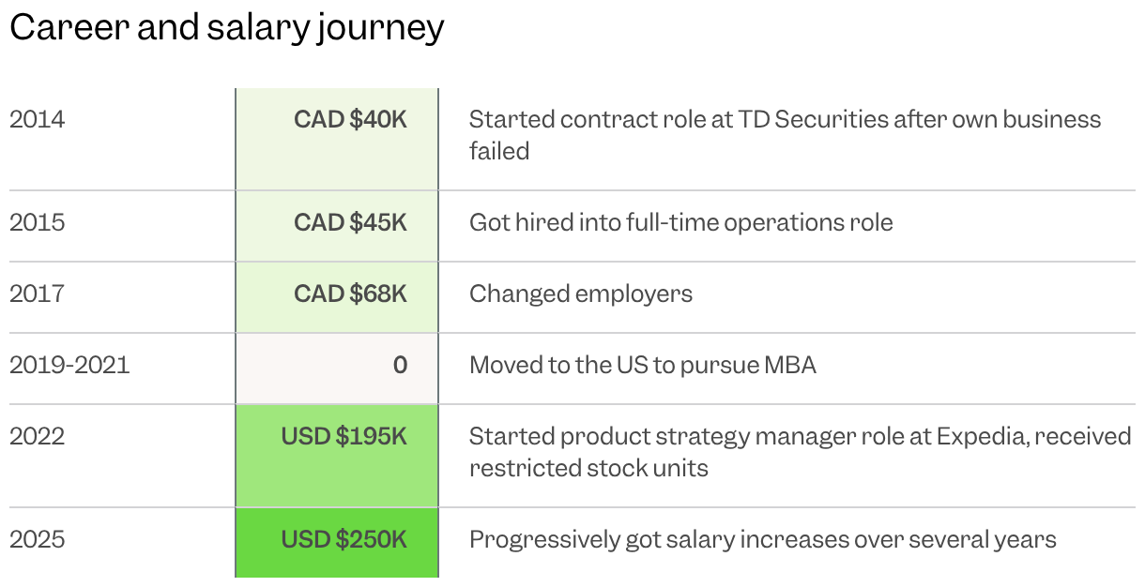The height and width of the screenshot is (587, 1145).
Task: Click the Career and salary journey heading
Action: (226, 29)
